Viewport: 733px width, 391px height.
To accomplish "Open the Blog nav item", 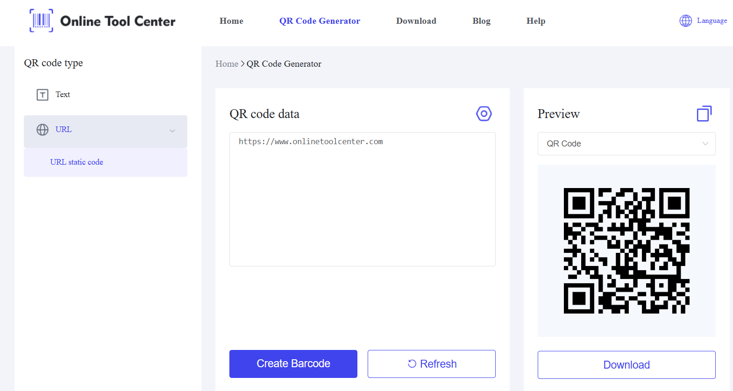I will (x=481, y=21).
